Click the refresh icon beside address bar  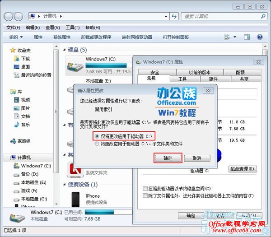[x=174, y=16]
